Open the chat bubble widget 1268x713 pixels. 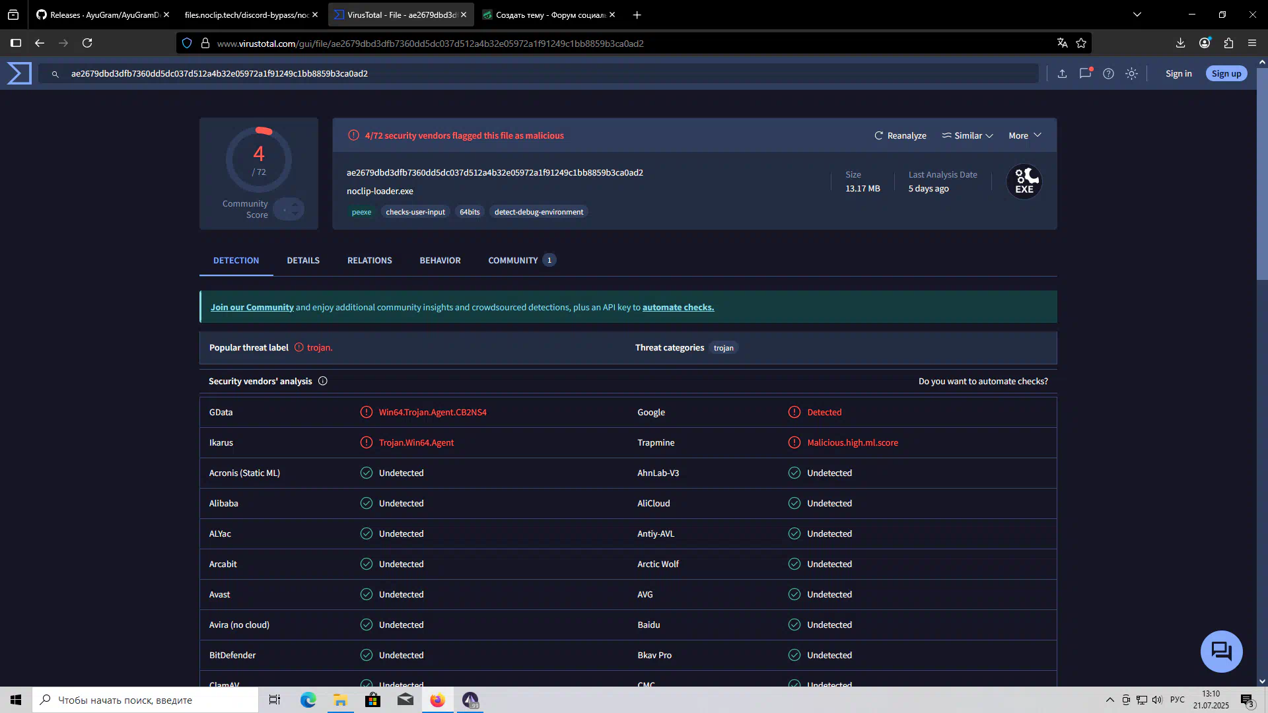1221,652
